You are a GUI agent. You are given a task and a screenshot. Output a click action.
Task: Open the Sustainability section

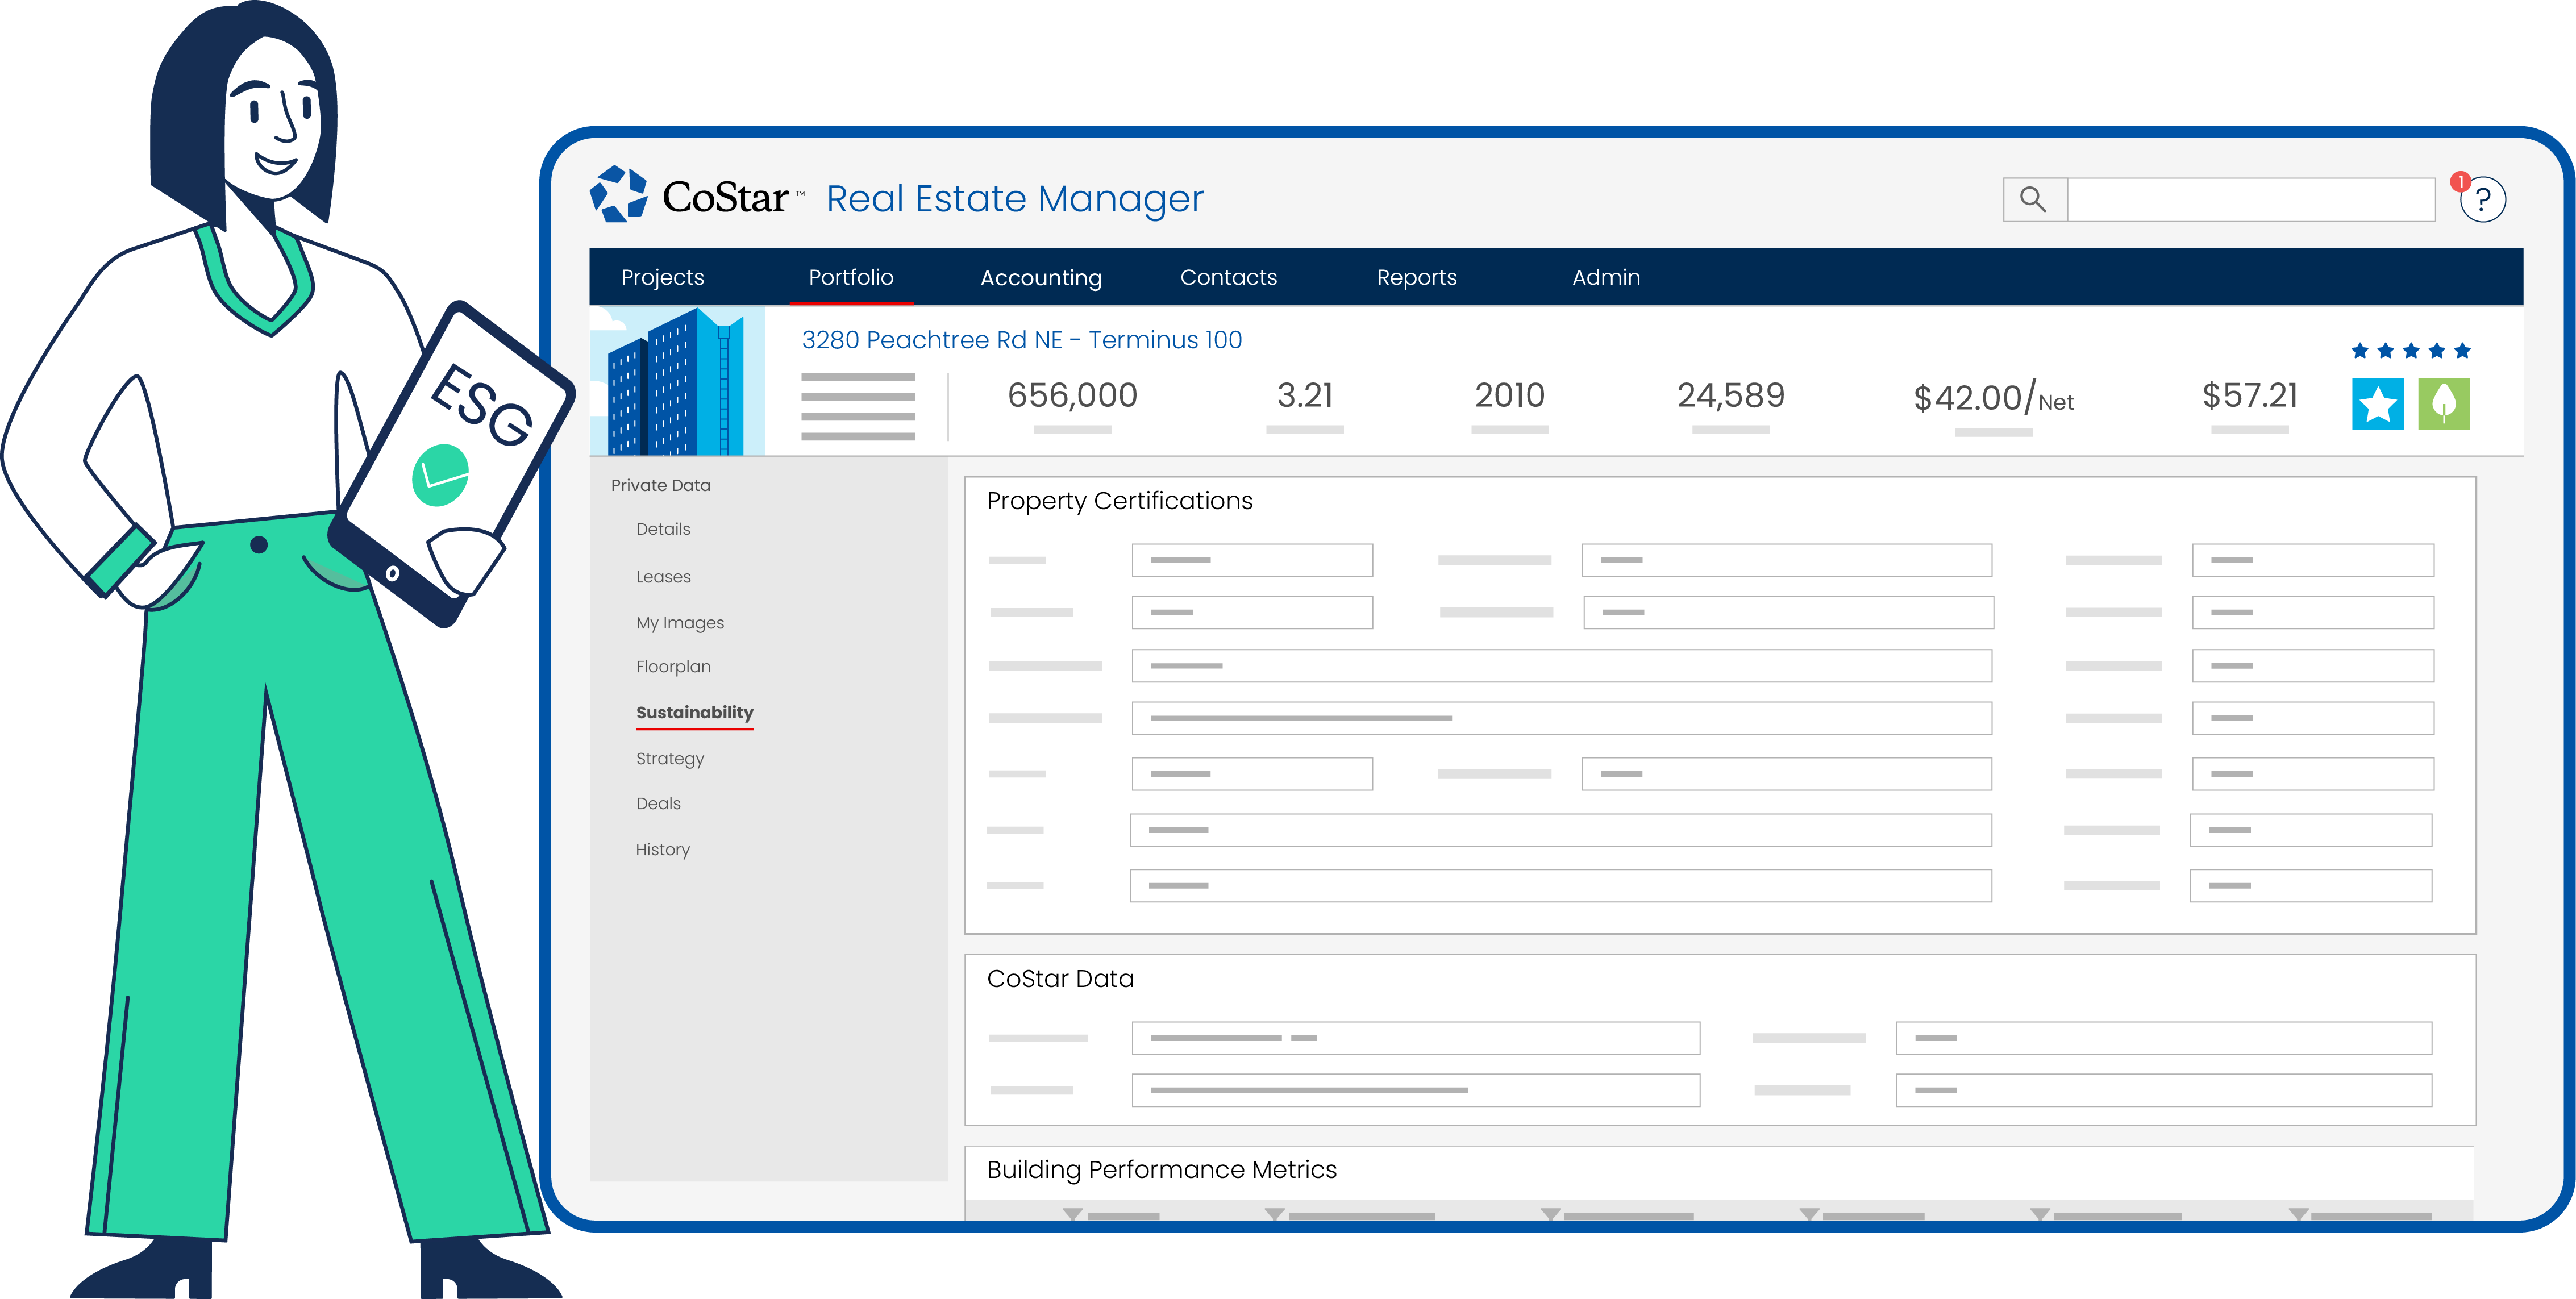(694, 713)
